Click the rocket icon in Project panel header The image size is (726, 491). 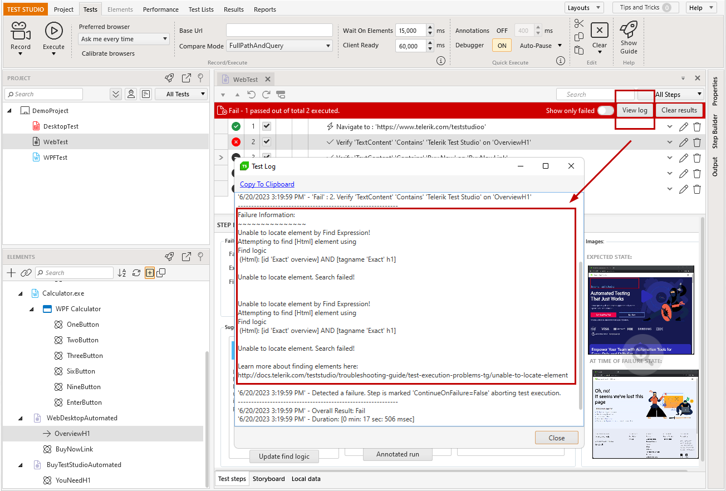170,78
